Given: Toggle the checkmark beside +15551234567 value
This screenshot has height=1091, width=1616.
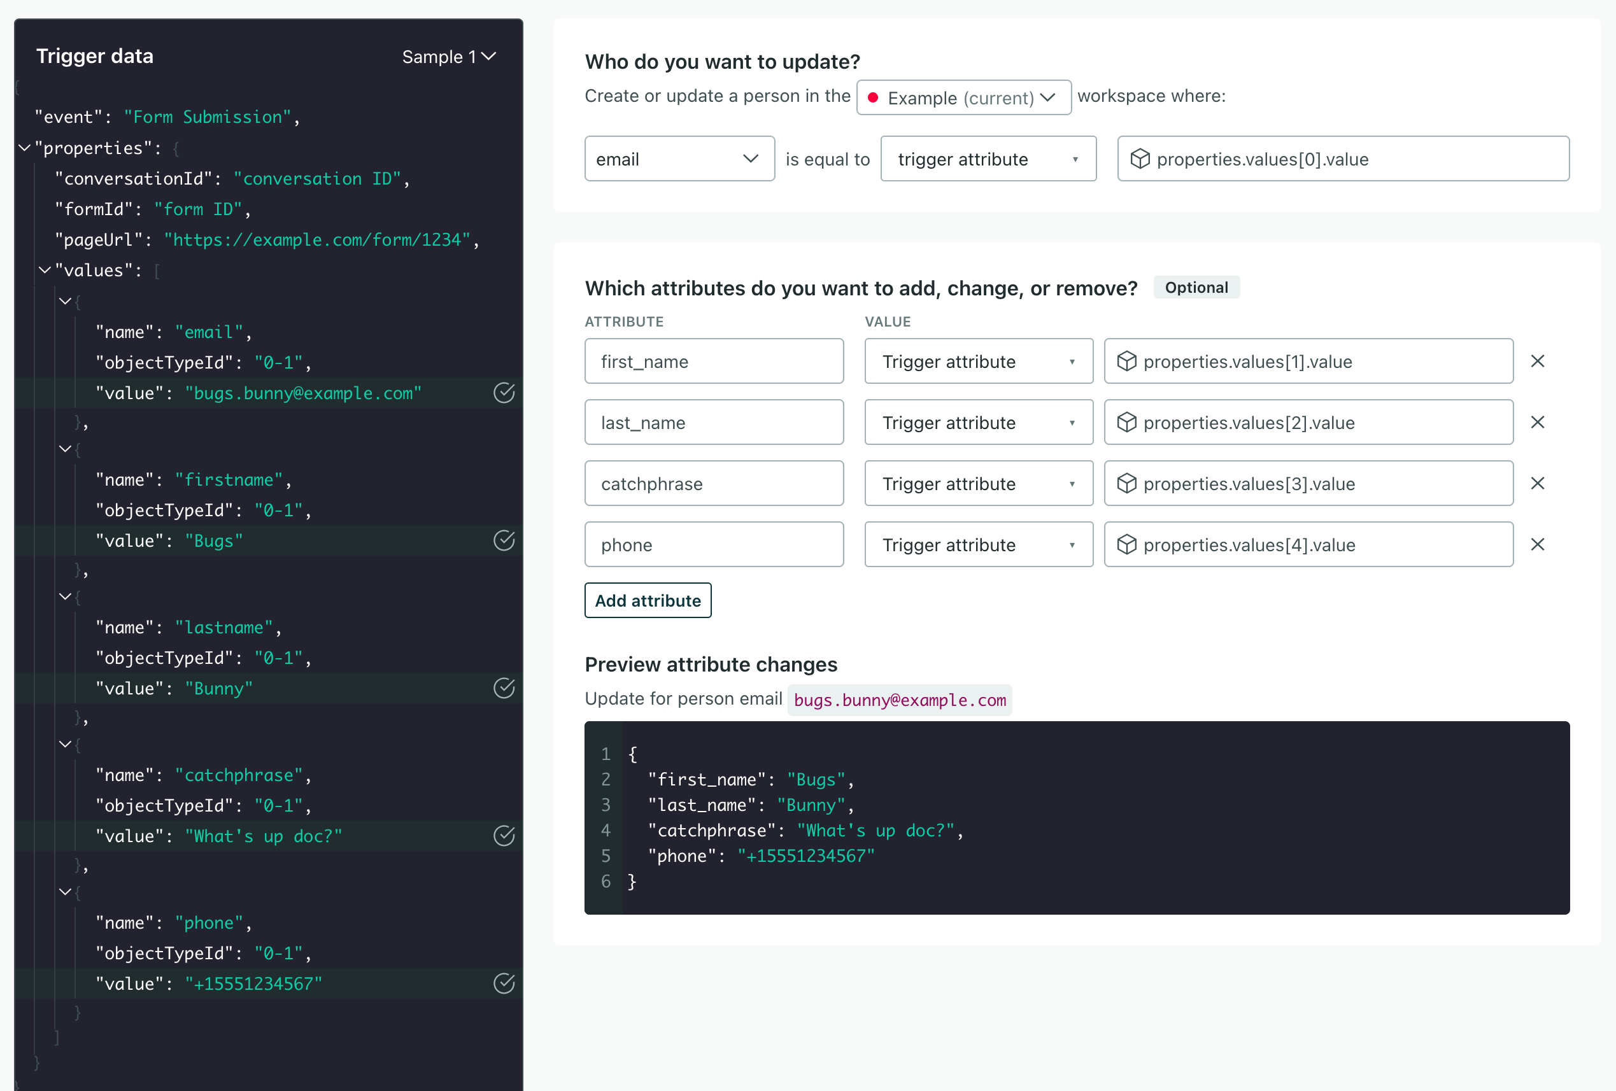Looking at the screenshot, I should [504, 983].
